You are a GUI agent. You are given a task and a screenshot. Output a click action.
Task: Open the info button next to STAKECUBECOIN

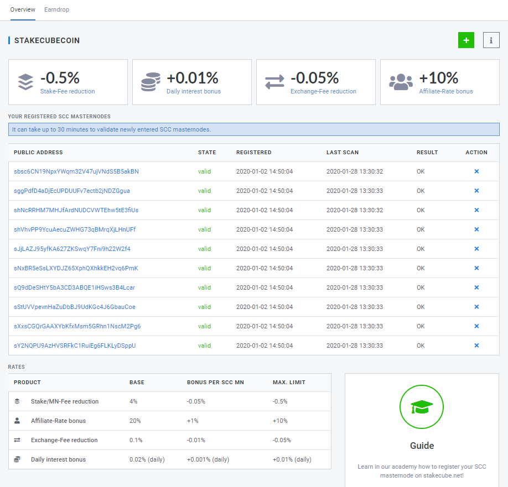pyautogui.click(x=491, y=40)
